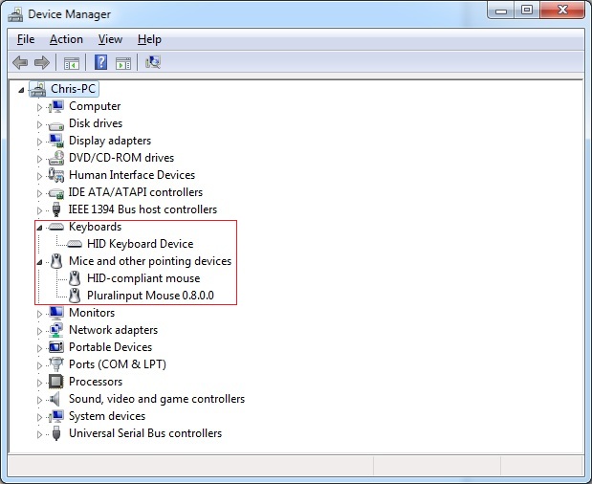Image resolution: width=592 pixels, height=484 pixels.
Task: Click the Network adapters category icon
Action: click(56, 330)
